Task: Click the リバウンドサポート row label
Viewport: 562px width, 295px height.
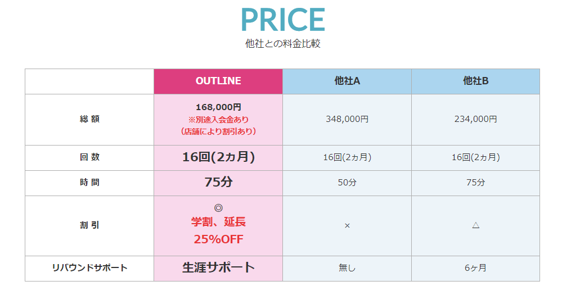Action: pyautogui.click(x=89, y=268)
